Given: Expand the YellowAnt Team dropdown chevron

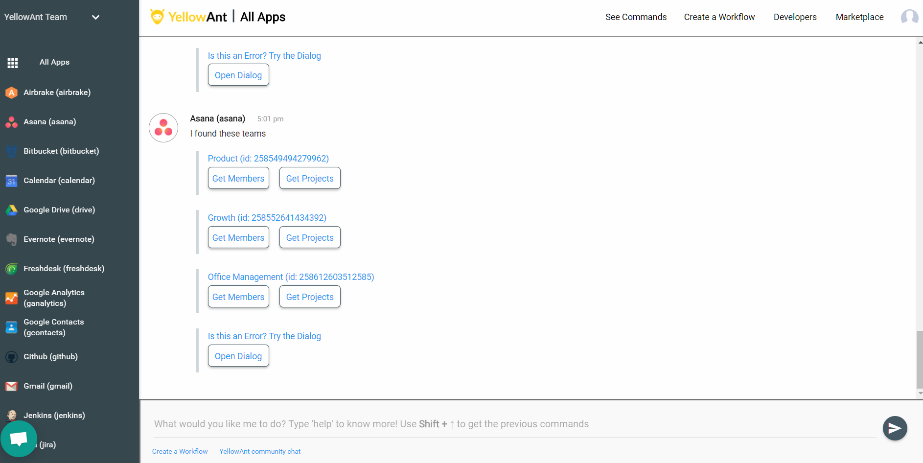Looking at the screenshot, I should coord(96,17).
